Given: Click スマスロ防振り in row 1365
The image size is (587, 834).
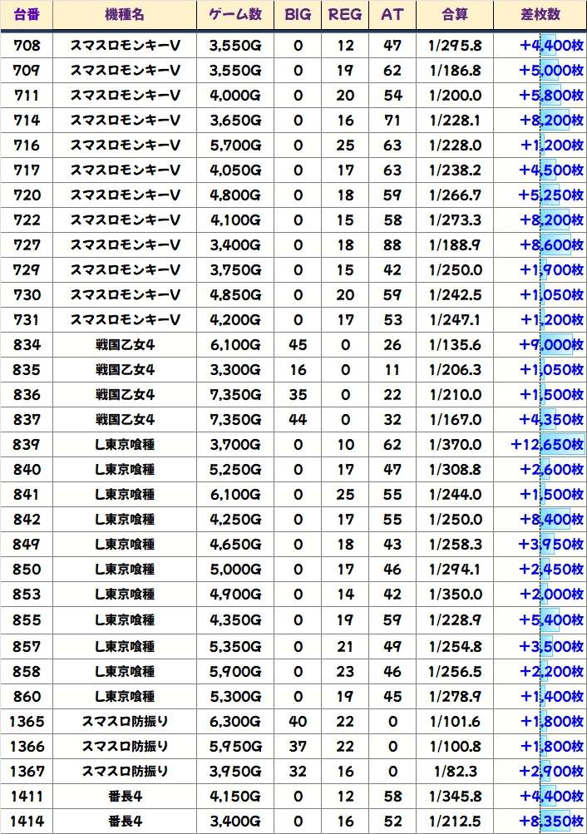Looking at the screenshot, I should click(x=125, y=722).
